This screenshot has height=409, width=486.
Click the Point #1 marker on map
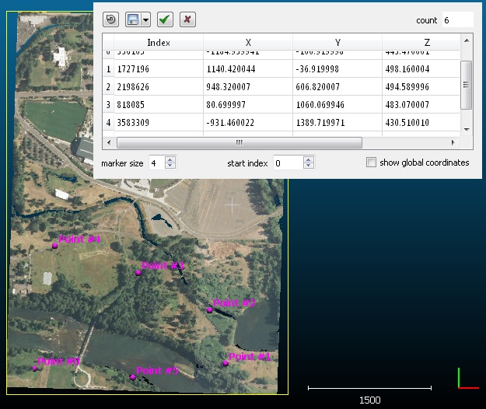point(226,363)
